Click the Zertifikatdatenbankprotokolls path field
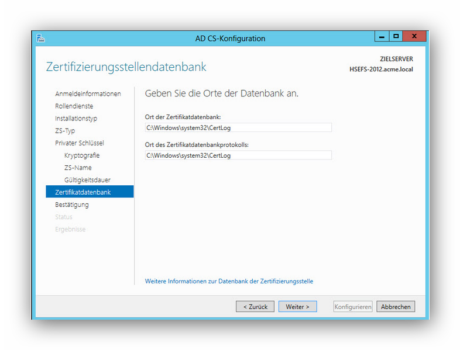The width and height of the screenshot is (460, 350). click(x=238, y=155)
